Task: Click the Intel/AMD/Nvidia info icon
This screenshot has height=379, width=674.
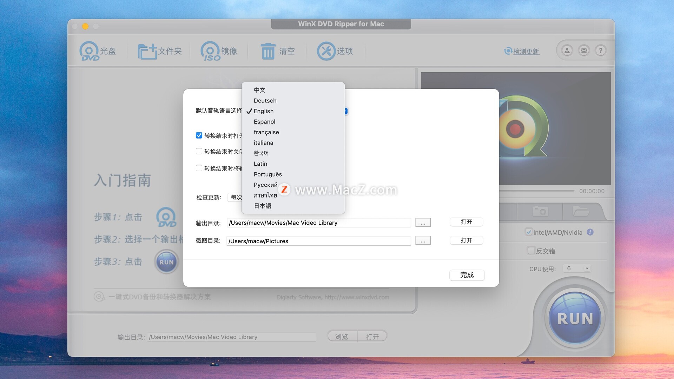Action: (x=590, y=232)
